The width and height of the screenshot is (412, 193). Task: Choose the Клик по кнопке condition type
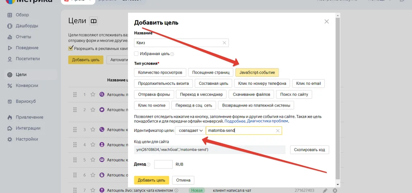(x=152, y=106)
